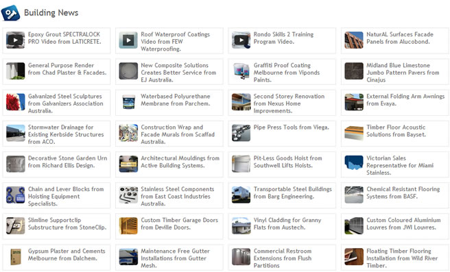The image size is (450, 272).
Task: Open the Decorative Stone Garden Urn thumbnail
Action: click(16, 164)
